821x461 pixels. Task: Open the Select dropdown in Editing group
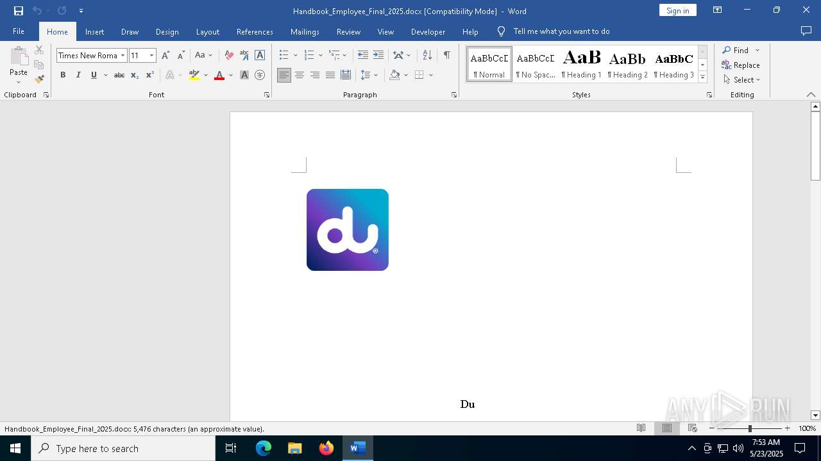(741, 80)
